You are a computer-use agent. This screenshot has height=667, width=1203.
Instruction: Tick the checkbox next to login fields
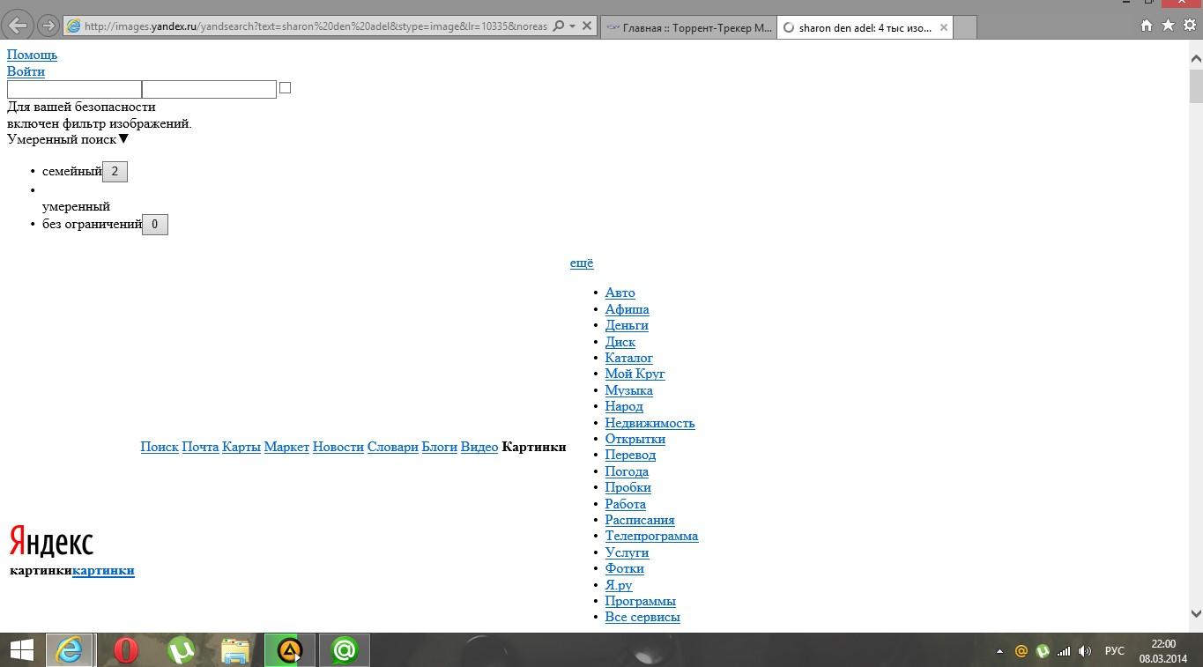pyautogui.click(x=285, y=88)
